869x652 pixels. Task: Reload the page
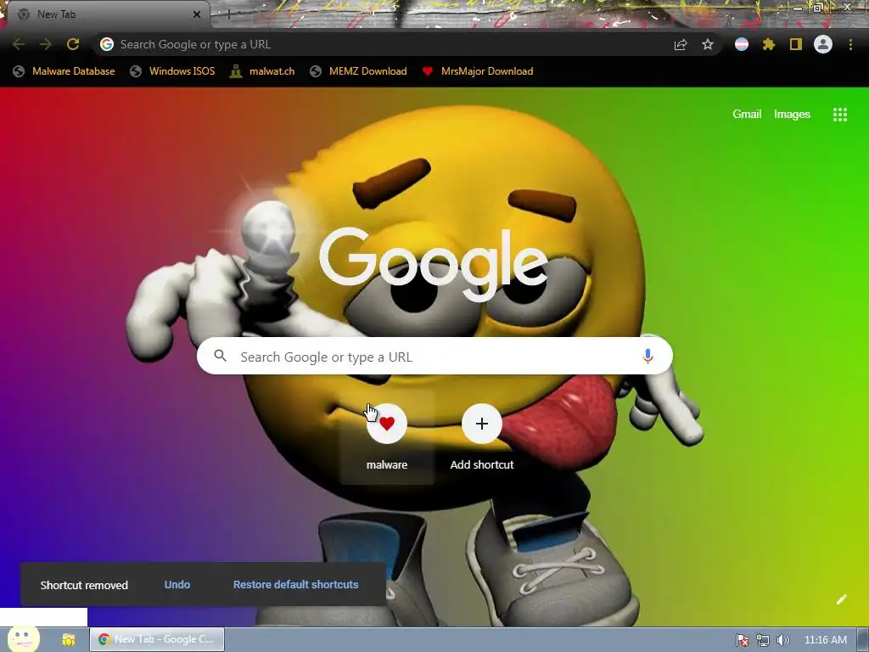(x=73, y=44)
